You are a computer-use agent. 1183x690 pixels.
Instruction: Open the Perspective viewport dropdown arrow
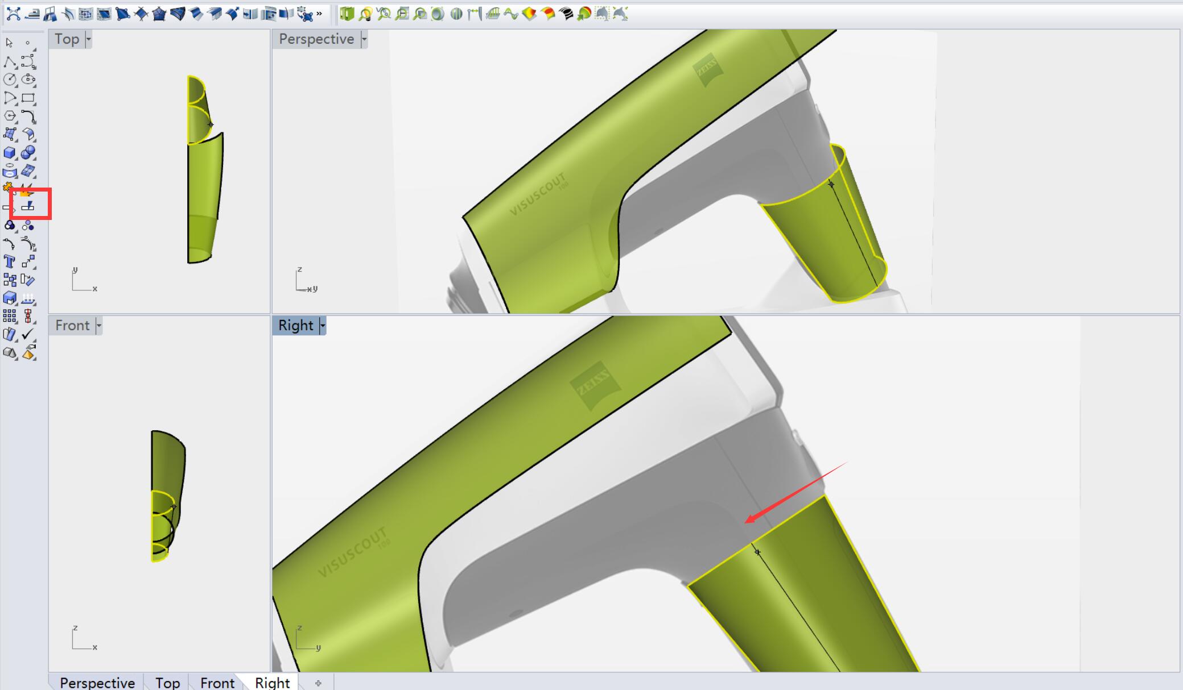click(364, 39)
